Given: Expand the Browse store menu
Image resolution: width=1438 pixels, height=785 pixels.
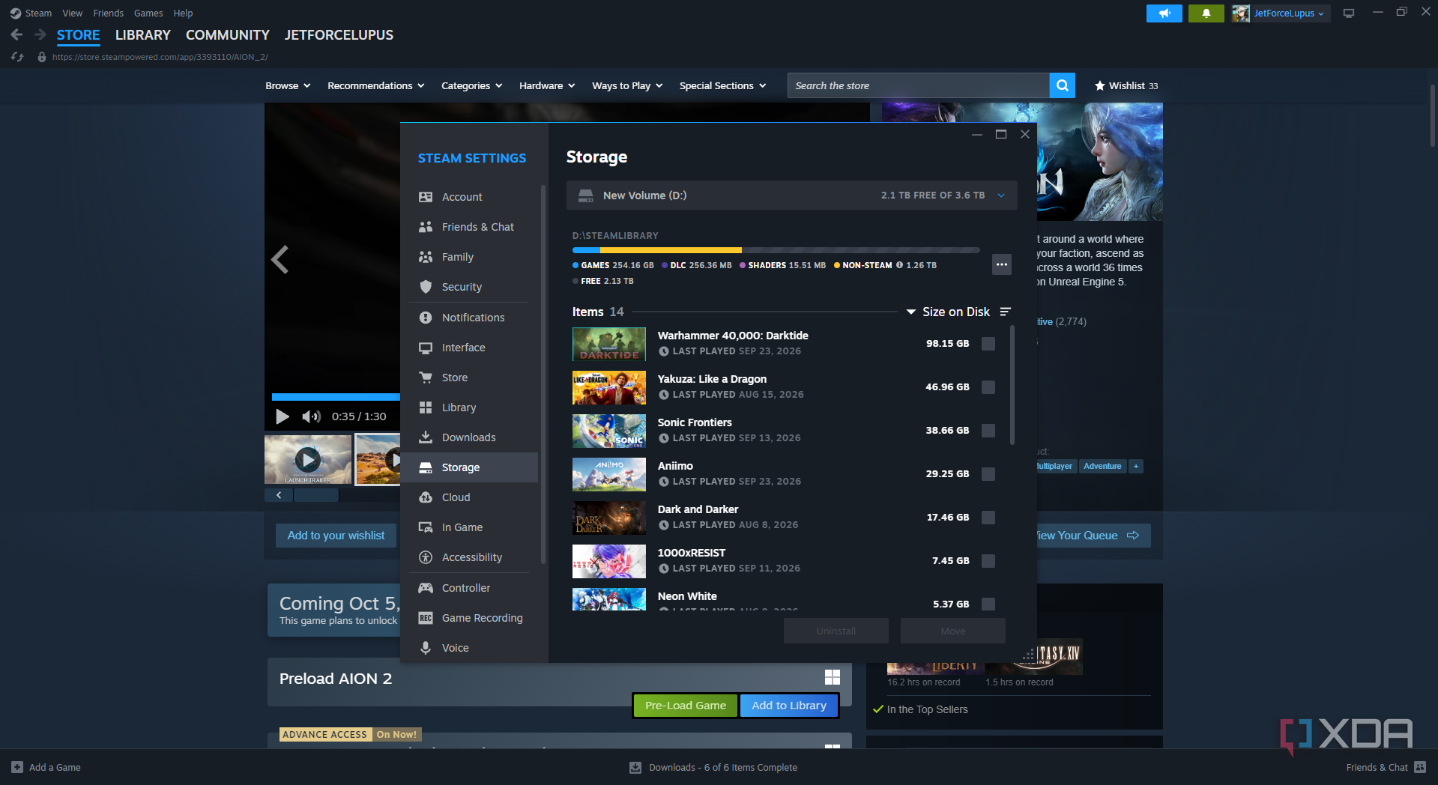Looking at the screenshot, I should click(288, 85).
